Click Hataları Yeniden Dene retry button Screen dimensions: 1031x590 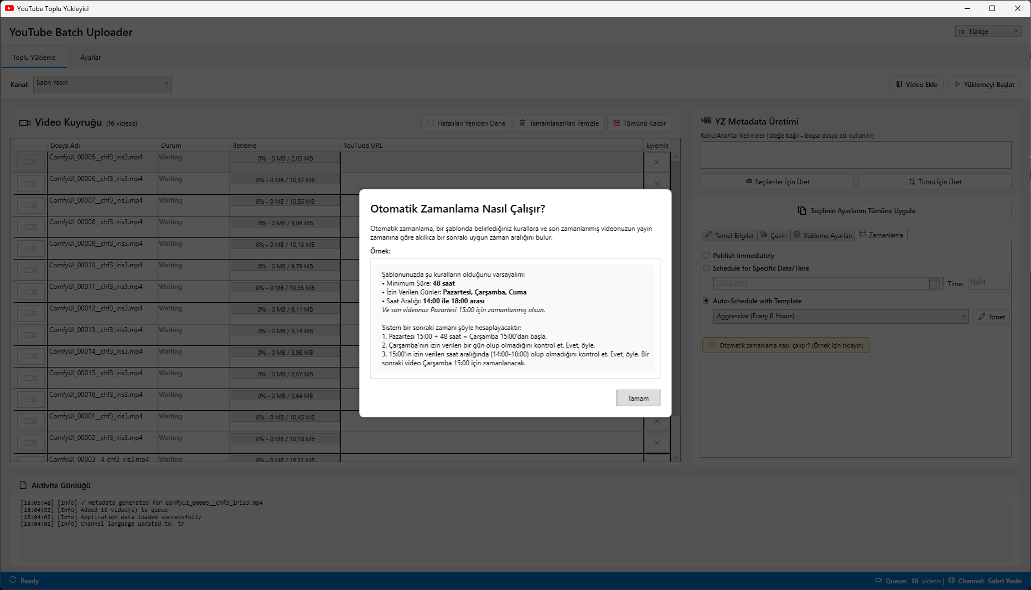[x=465, y=123]
